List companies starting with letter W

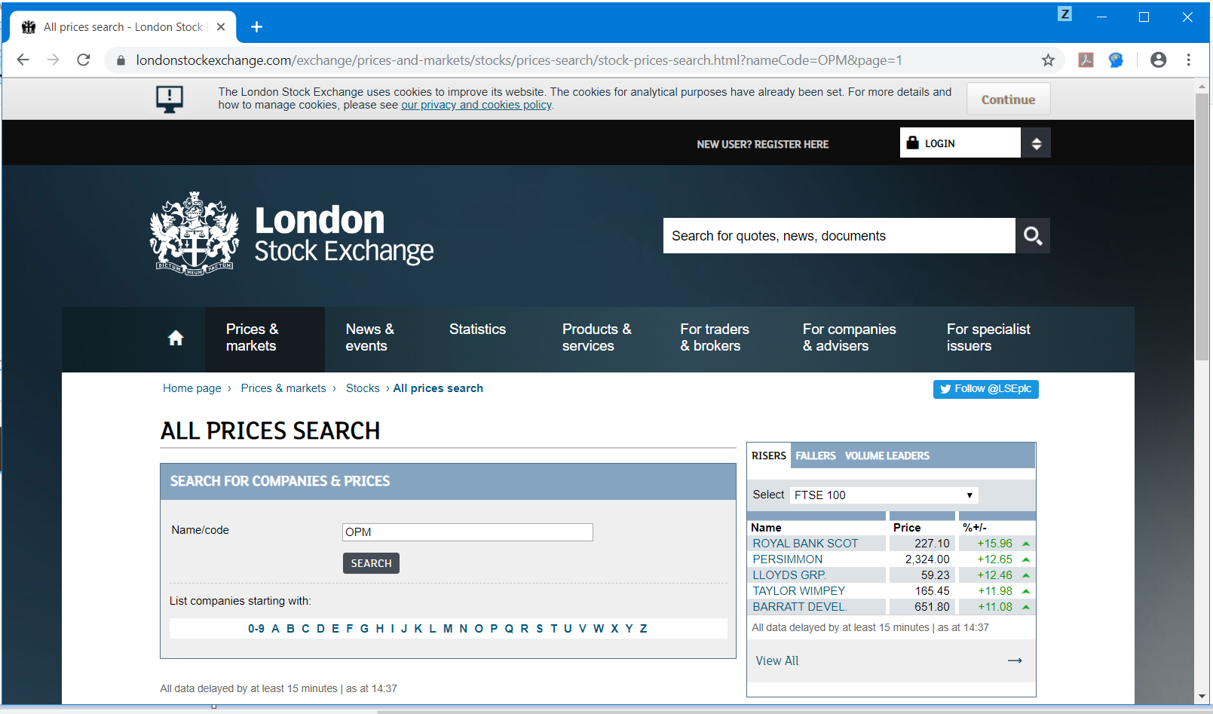pyautogui.click(x=599, y=629)
